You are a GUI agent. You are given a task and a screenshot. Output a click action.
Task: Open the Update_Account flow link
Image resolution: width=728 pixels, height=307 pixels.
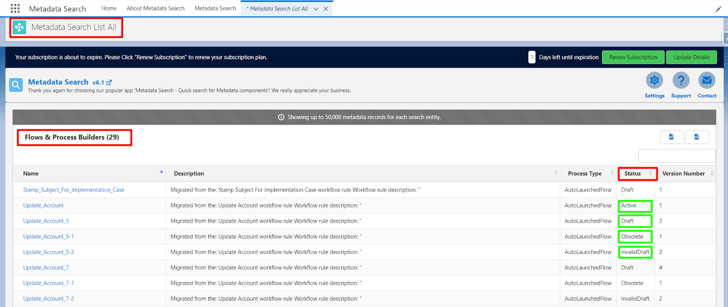(x=43, y=205)
